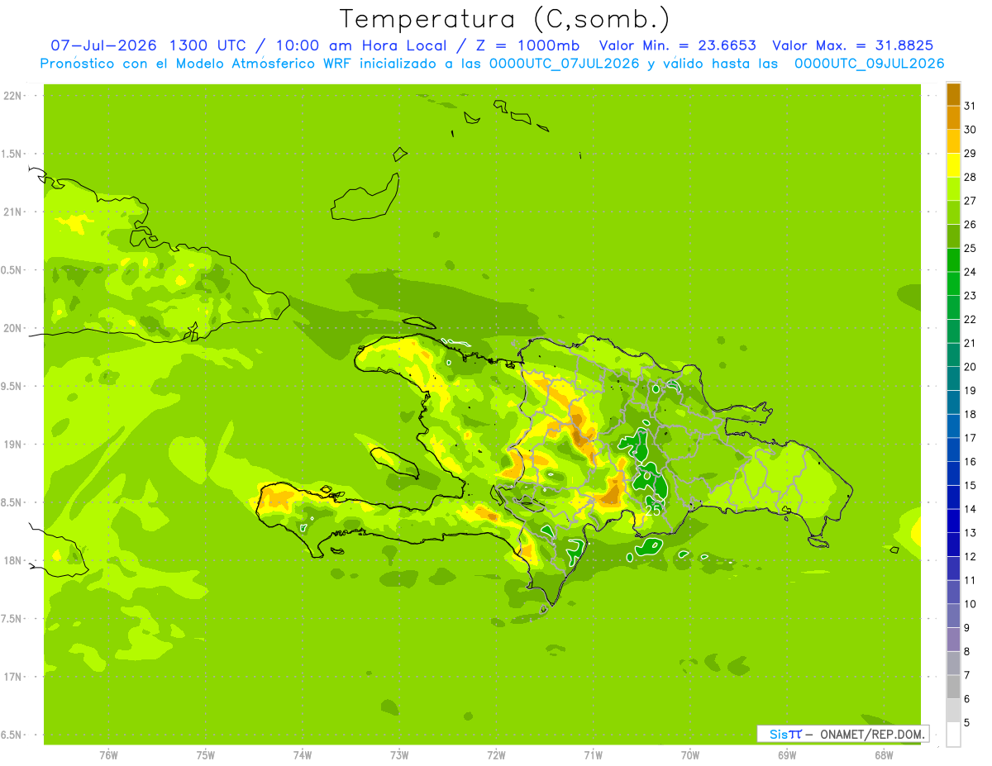The width and height of the screenshot is (992, 766).
Task: Click the 75W longitude label
Action: click(x=205, y=755)
